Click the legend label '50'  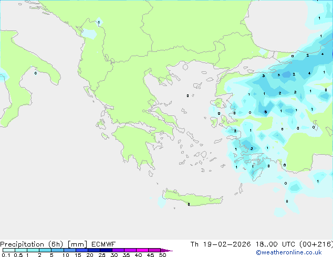tap(162, 255)
